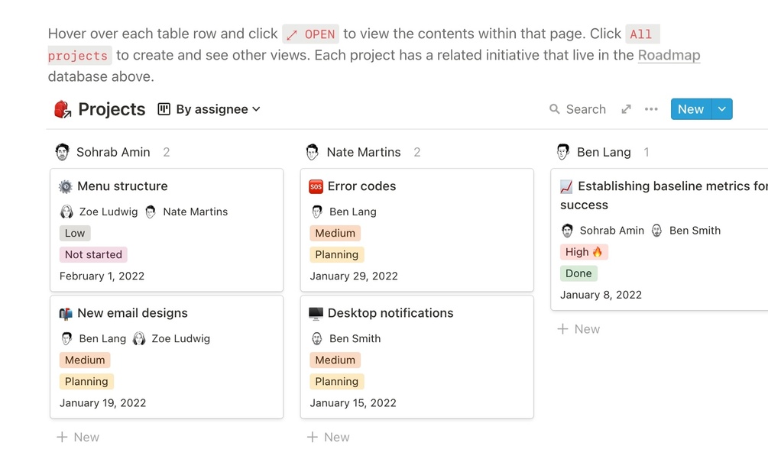Click the monitor icon on Desktop notifications
The height and width of the screenshot is (462, 768).
click(x=316, y=313)
